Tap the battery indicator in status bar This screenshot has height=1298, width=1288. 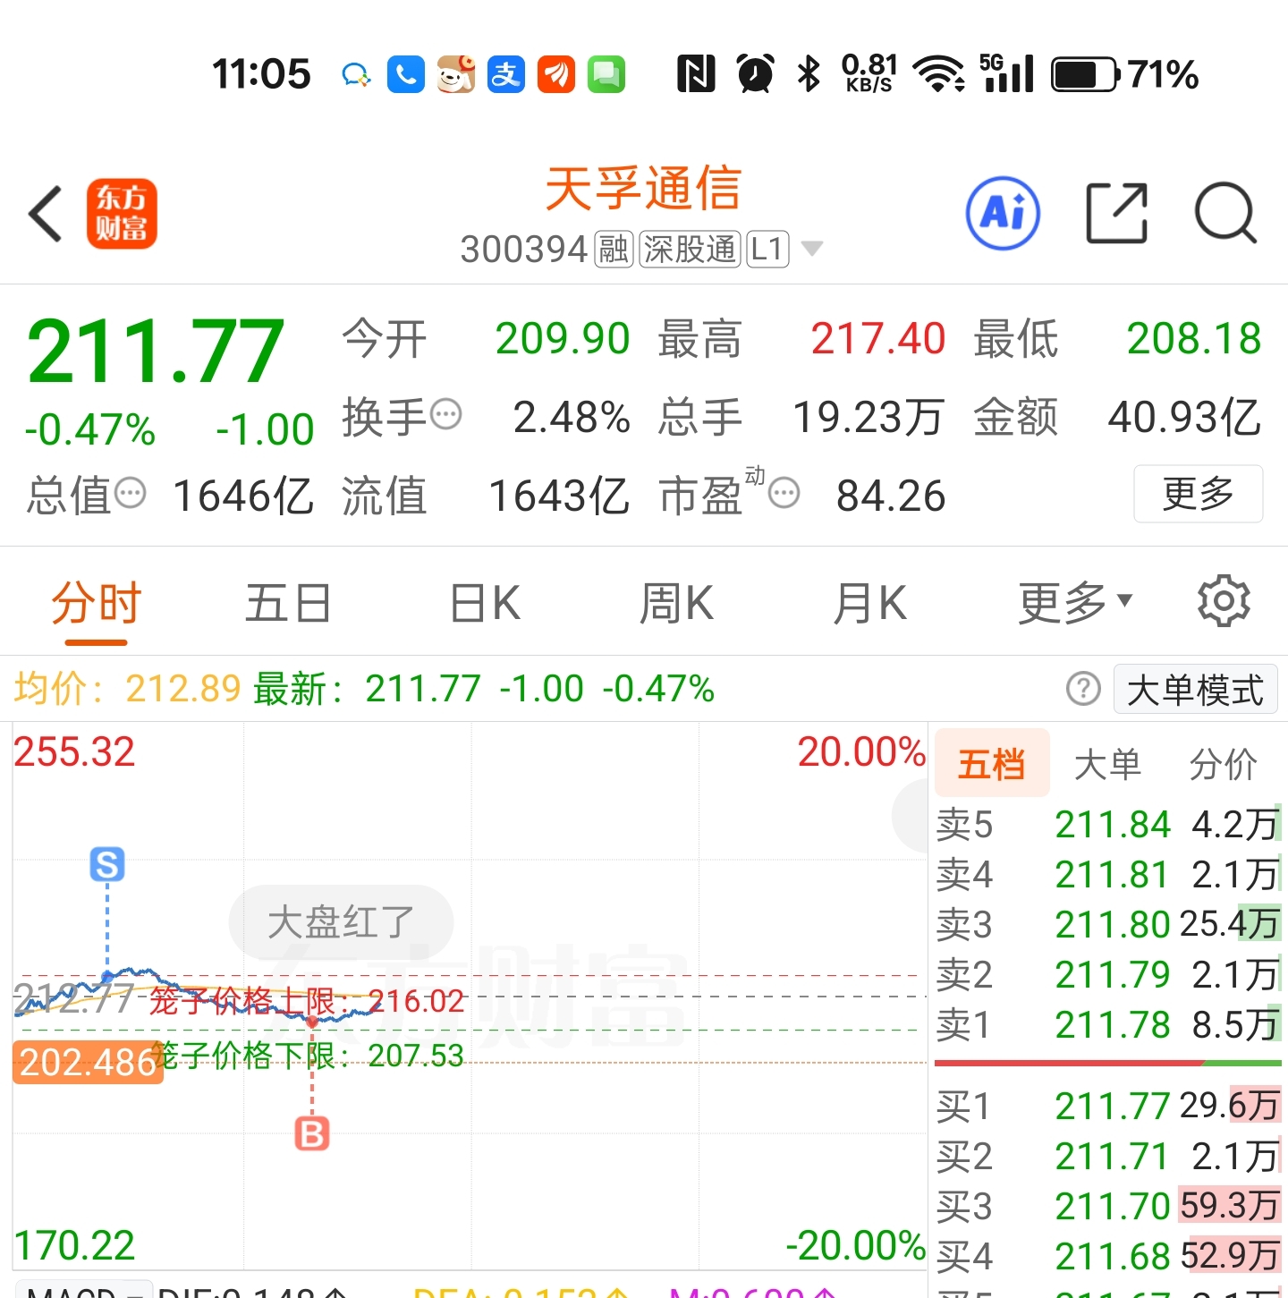tap(1085, 74)
